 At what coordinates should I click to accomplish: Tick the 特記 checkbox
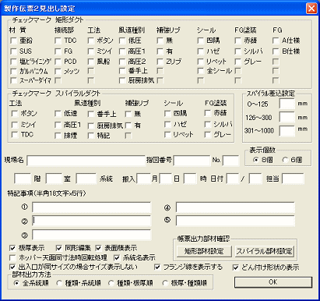pos(91,136)
